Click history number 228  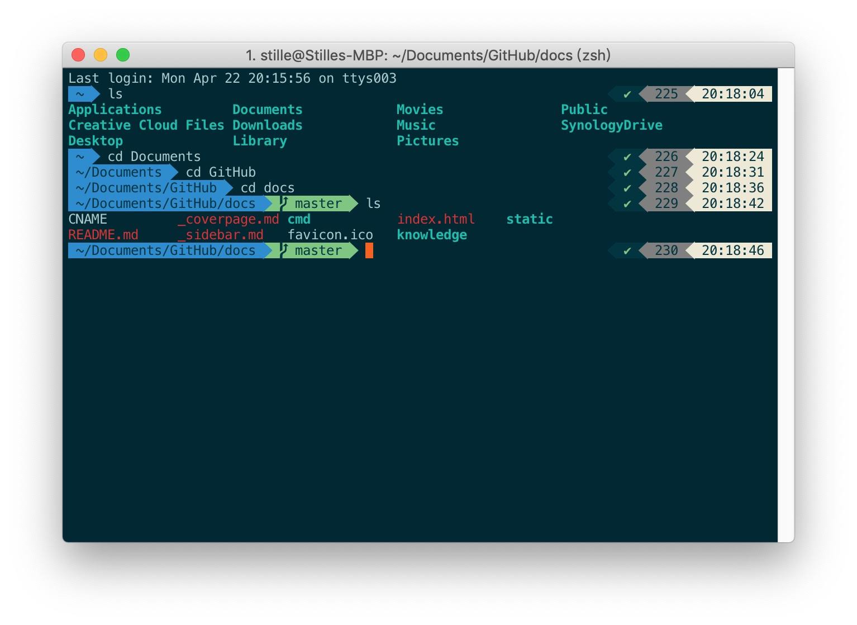pyautogui.click(x=666, y=188)
